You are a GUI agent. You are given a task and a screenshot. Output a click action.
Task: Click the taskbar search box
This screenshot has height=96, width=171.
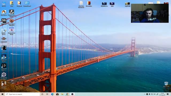click(22, 94)
